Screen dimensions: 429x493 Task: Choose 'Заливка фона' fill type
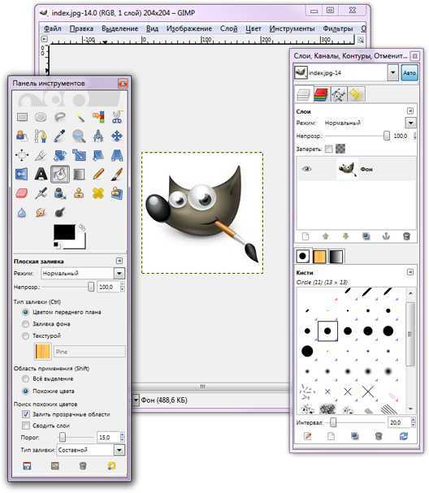pos(25,324)
